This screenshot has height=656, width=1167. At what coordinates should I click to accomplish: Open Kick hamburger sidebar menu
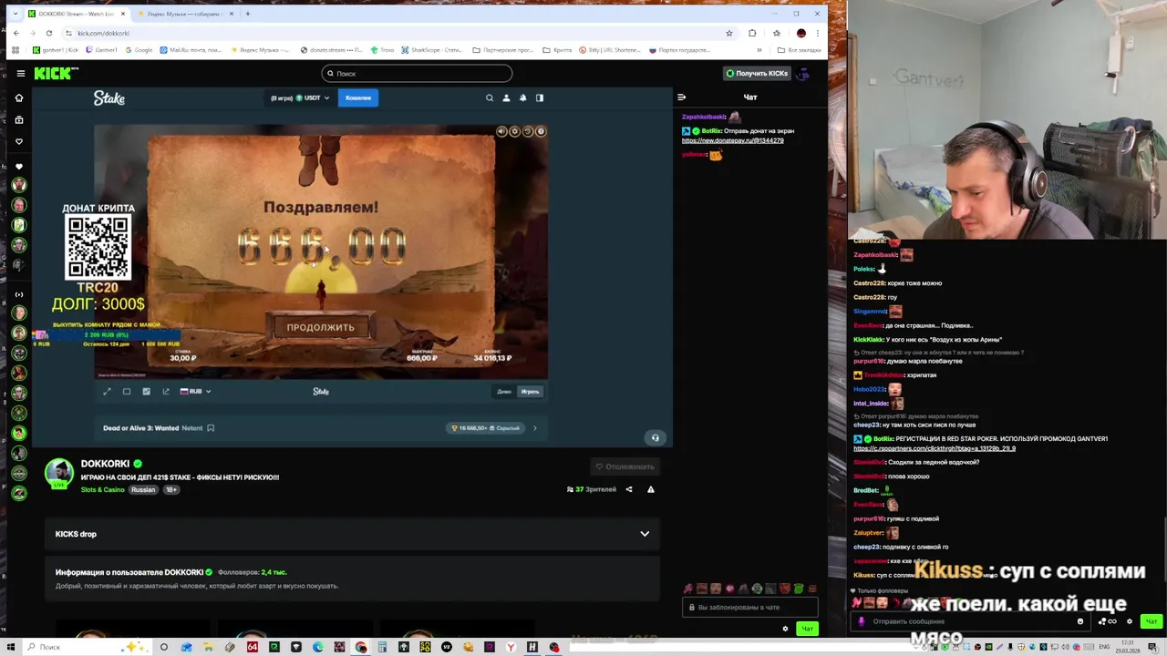[20, 74]
